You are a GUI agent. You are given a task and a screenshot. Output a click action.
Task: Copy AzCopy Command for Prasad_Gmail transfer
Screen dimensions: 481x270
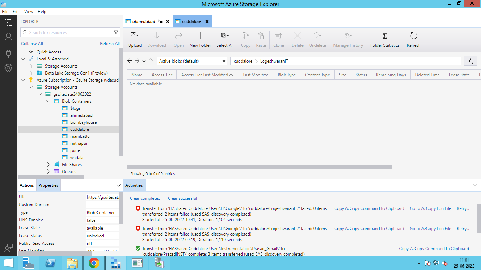[434, 249]
